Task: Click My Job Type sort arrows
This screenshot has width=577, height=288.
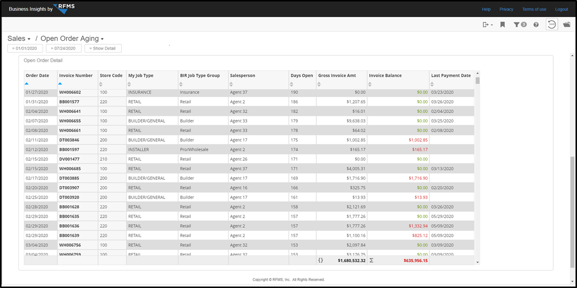Action: tap(130, 84)
